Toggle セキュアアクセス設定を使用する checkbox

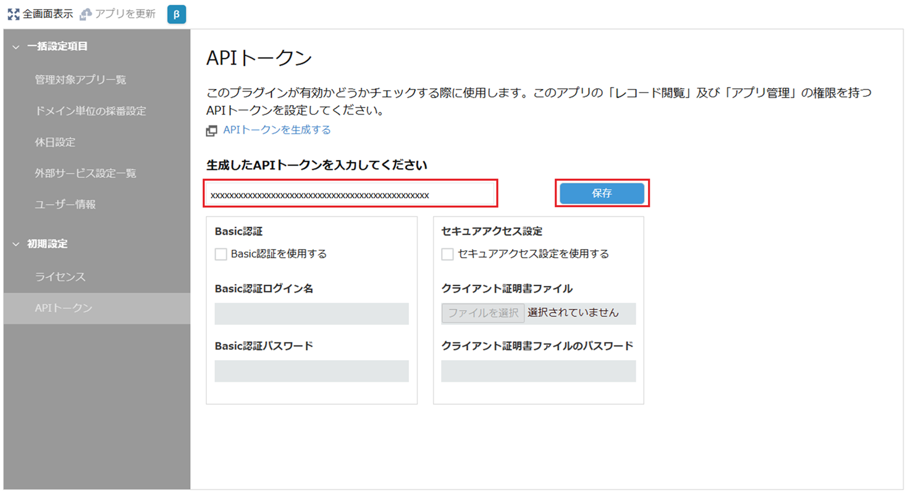(448, 254)
